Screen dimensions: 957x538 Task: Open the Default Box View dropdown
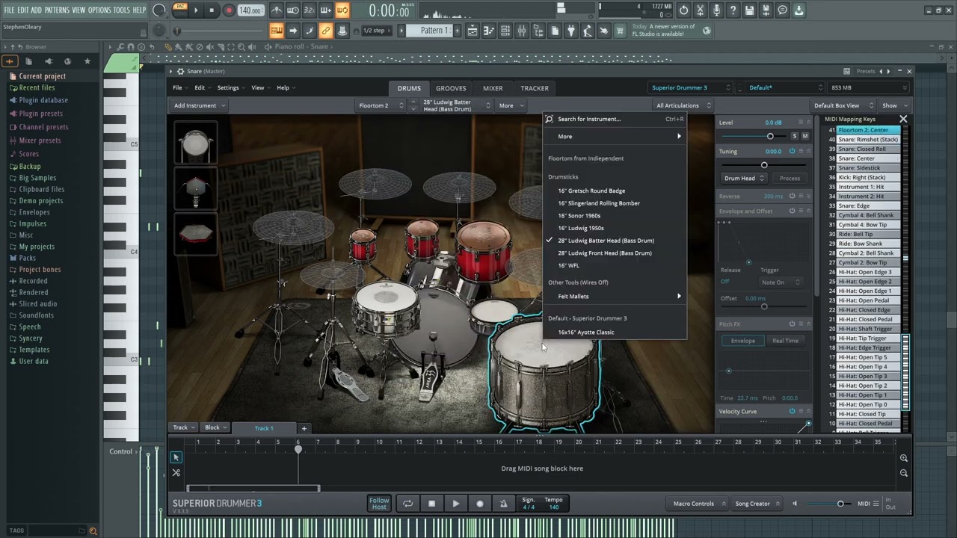(843, 105)
